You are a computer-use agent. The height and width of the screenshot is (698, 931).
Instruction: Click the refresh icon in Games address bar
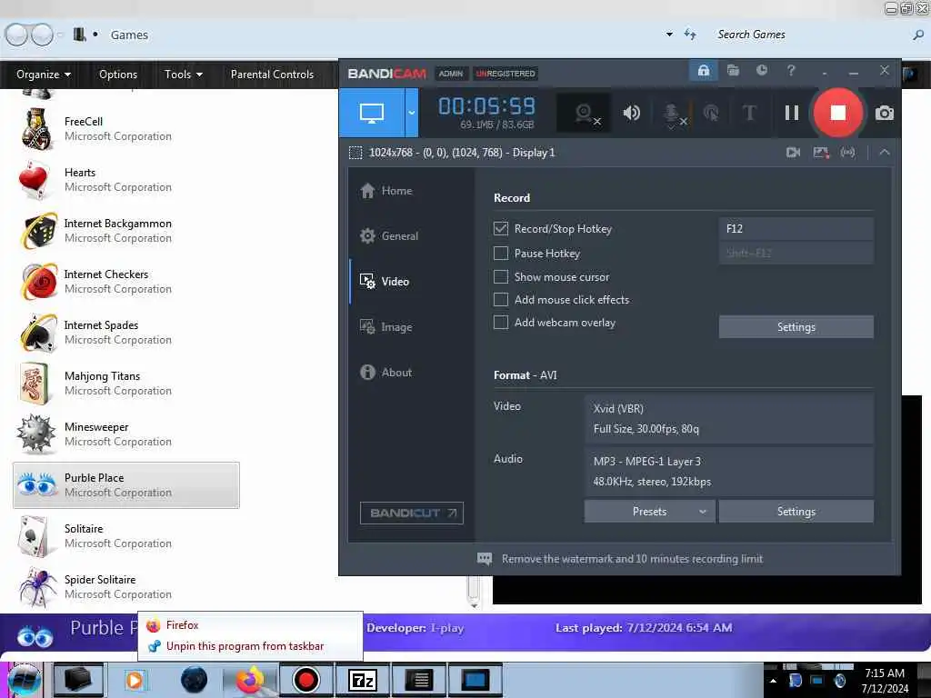point(690,35)
